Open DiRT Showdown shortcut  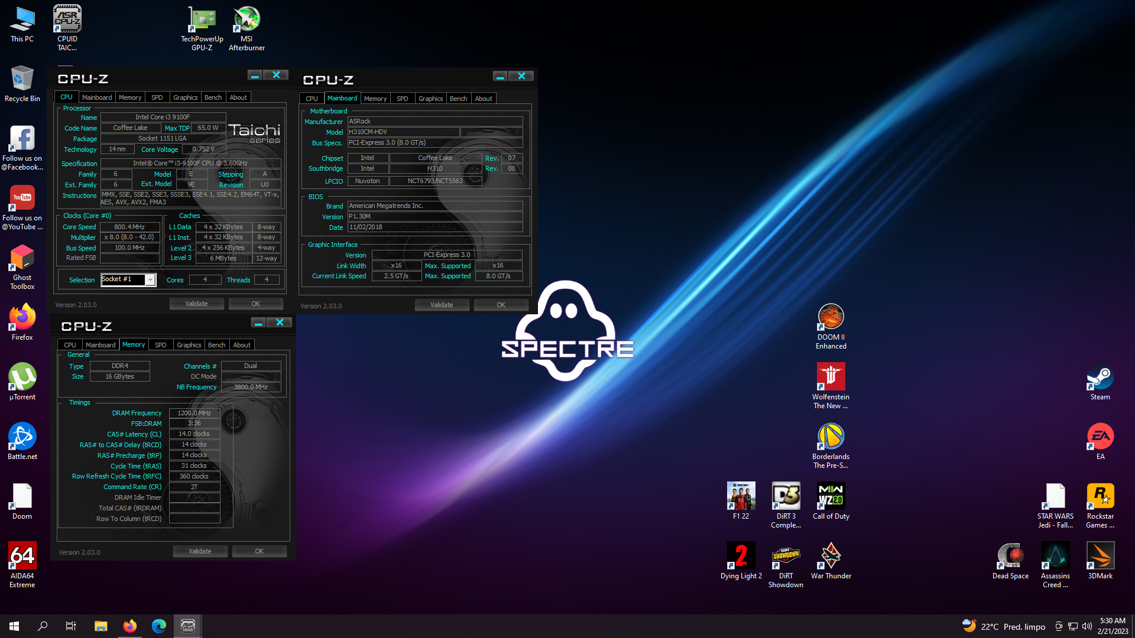pos(786,565)
